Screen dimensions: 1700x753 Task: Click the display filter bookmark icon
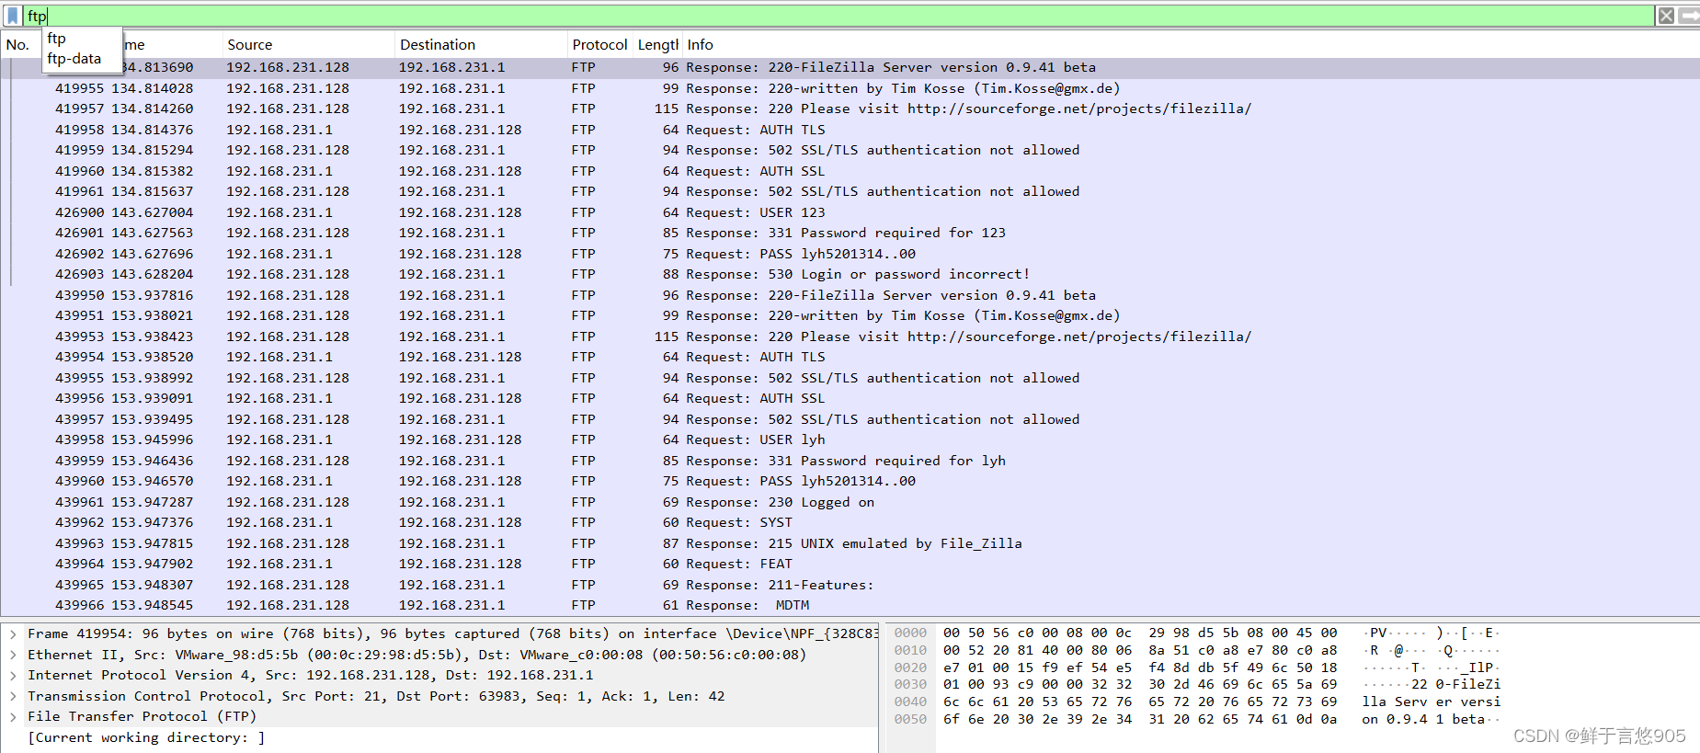(x=12, y=16)
